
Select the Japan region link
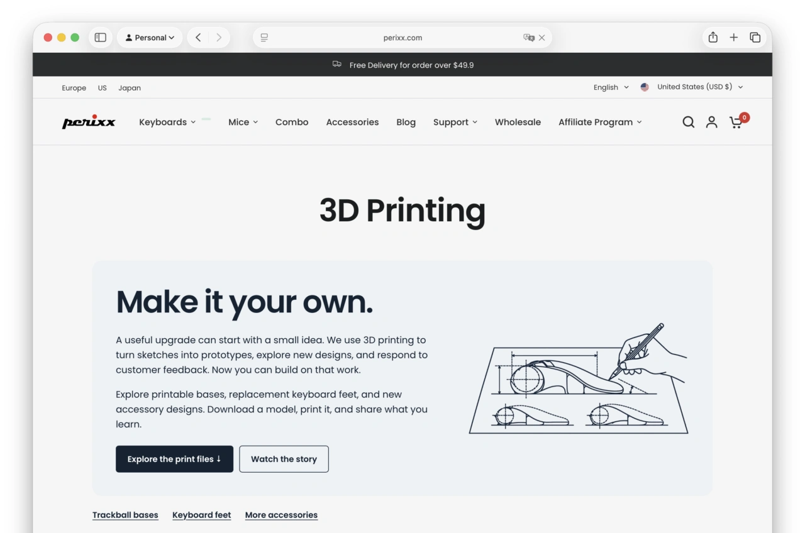[x=130, y=88]
